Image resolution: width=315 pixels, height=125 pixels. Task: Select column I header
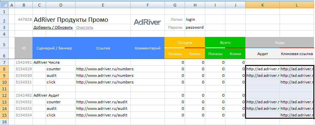coord(215,5)
